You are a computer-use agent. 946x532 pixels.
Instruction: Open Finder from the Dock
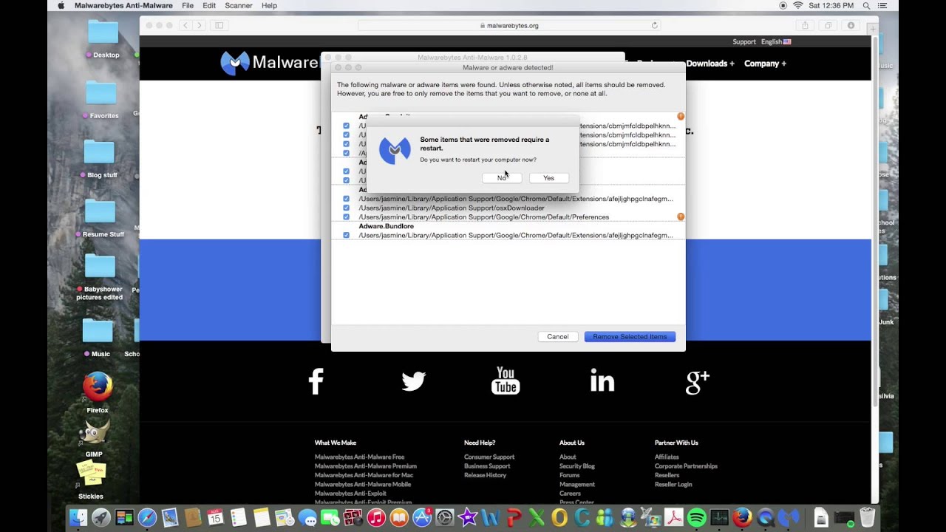tap(78, 518)
